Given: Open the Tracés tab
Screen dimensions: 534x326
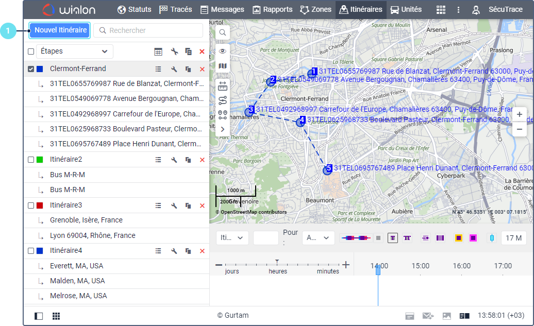Looking at the screenshot, I should point(176,10).
